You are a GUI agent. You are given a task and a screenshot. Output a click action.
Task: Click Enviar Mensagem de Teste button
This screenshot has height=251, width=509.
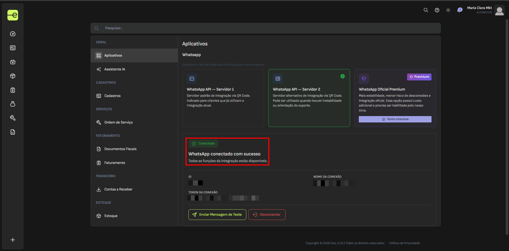point(217,215)
